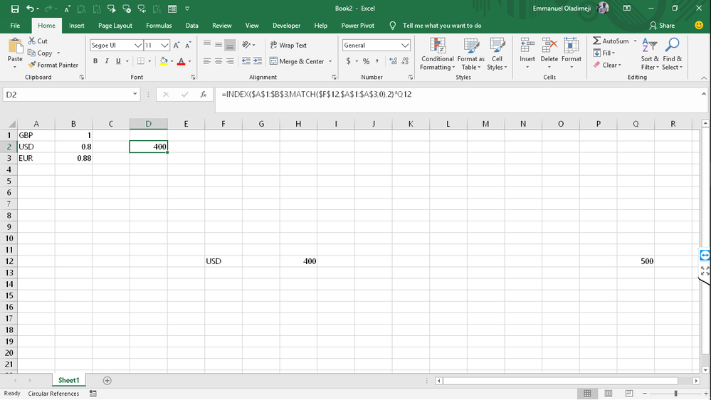Click Tell me what you want to do
711x400 pixels.
[x=442, y=26]
